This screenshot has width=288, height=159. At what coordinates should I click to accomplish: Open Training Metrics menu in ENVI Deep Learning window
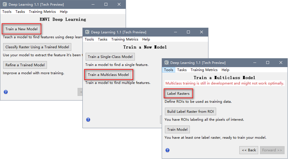(42, 12)
